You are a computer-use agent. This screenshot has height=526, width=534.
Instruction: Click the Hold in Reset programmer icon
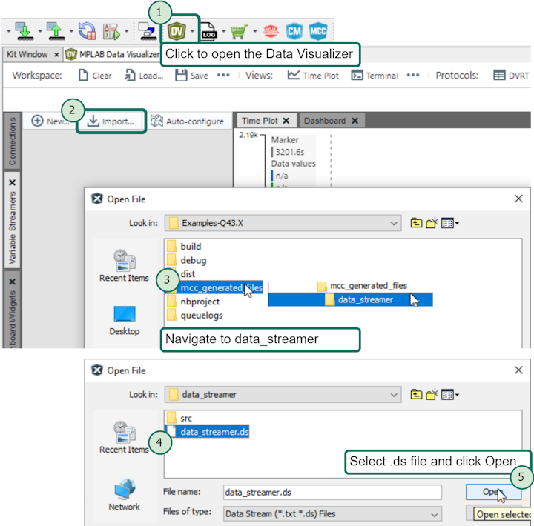[148, 31]
